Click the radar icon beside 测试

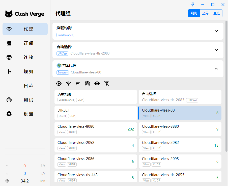pyautogui.click(x=9, y=100)
